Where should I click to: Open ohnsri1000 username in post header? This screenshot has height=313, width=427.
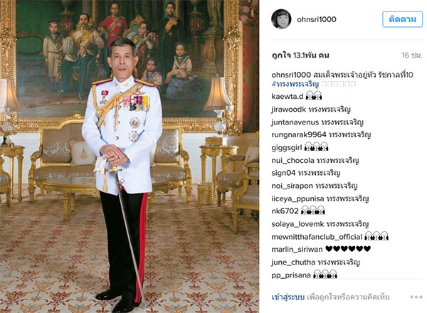point(317,19)
